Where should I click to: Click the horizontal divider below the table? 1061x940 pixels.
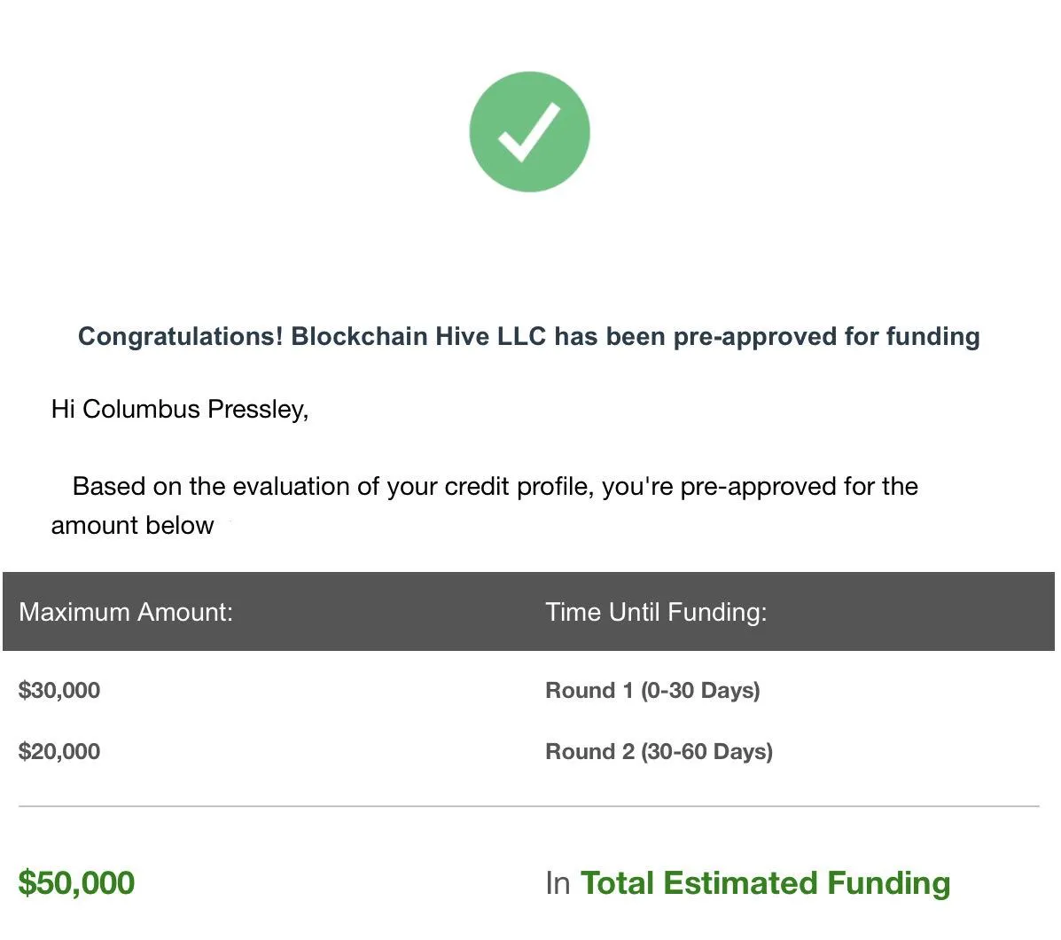point(529,806)
